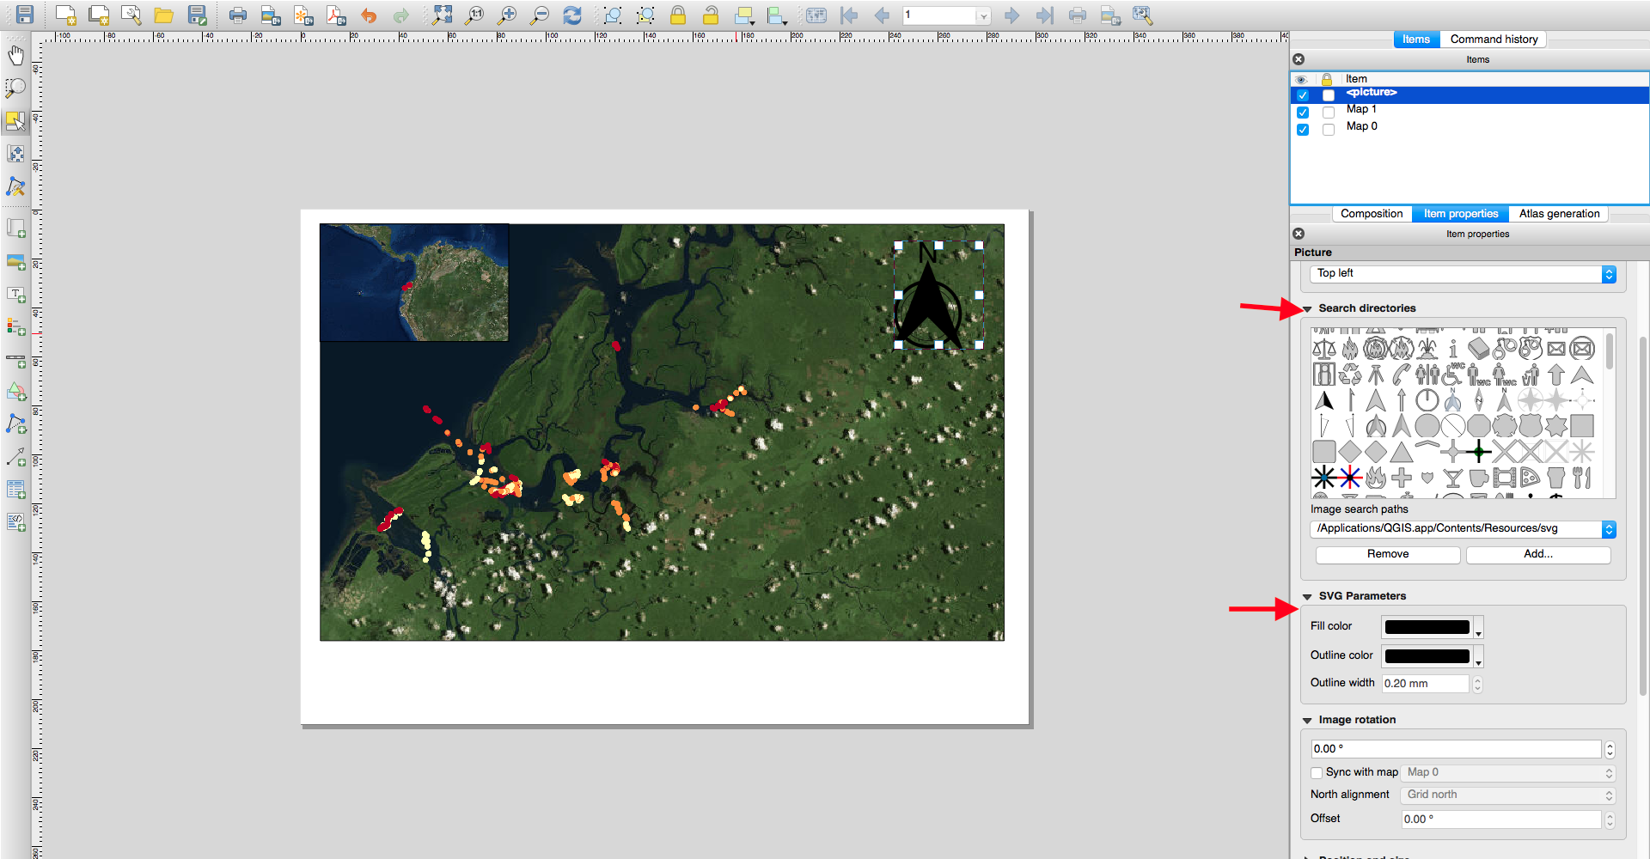Select Map 1 in items list

point(1361,110)
